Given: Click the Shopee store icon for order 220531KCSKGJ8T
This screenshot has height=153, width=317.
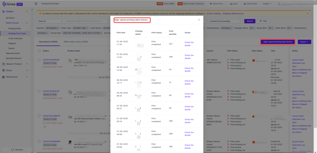Looking at the screenshot, I should (x=253, y=92).
